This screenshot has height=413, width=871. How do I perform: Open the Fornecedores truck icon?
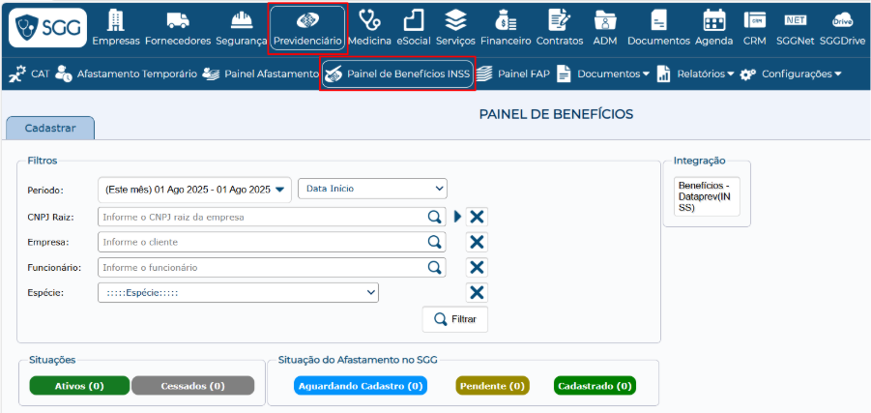[177, 20]
